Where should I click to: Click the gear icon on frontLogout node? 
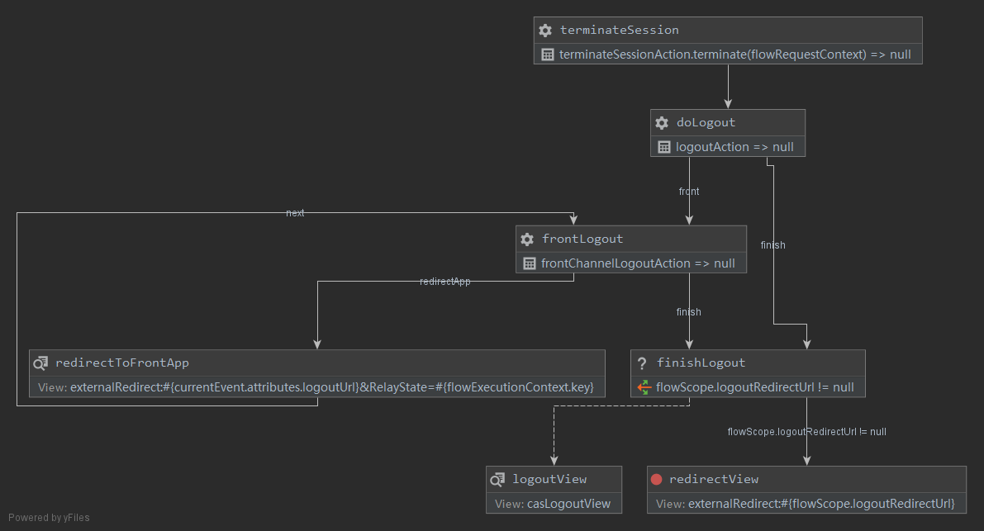click(x=527, y=239)
